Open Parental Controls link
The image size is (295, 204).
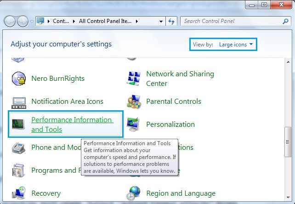(174, 102)
